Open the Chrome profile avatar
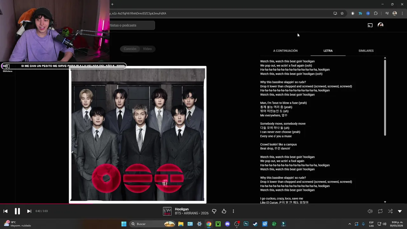 pos(395,13)
